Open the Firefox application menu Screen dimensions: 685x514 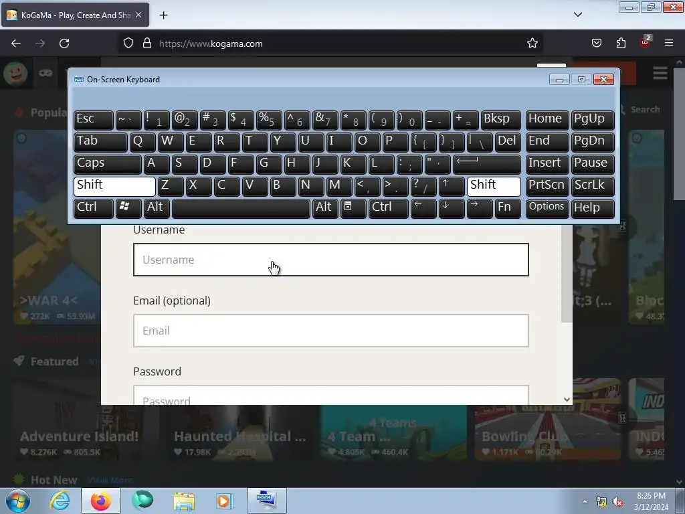pyautogui.click(x=669, y=44)
